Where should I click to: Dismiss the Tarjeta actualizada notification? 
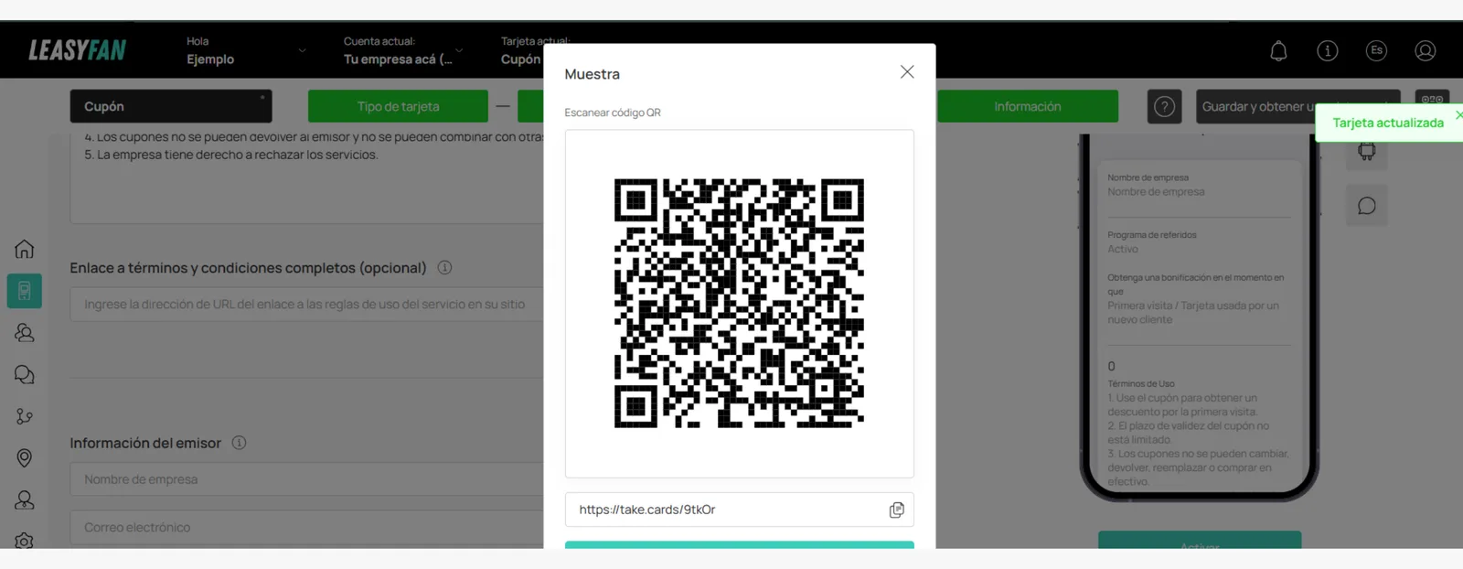[1458, 114]
